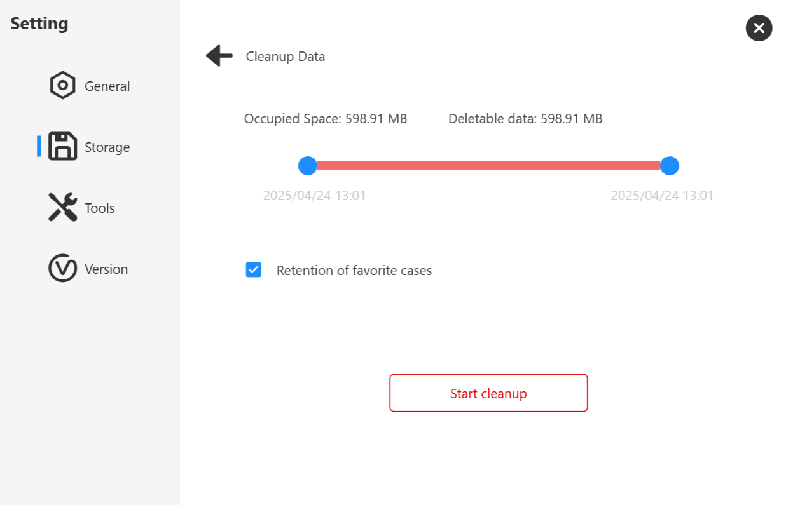Click the General hexagon gear icon

coord(63,86)
